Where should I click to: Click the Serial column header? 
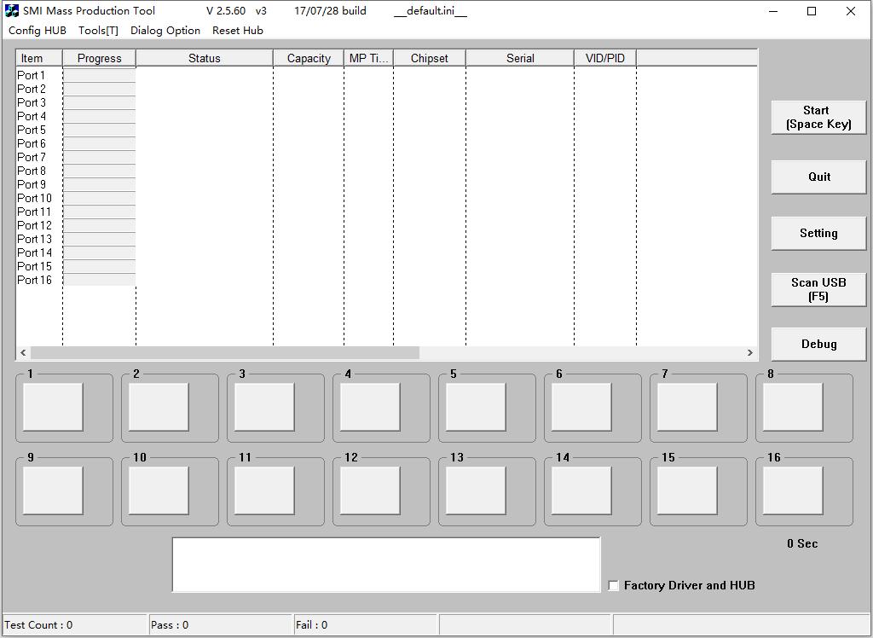518,57
